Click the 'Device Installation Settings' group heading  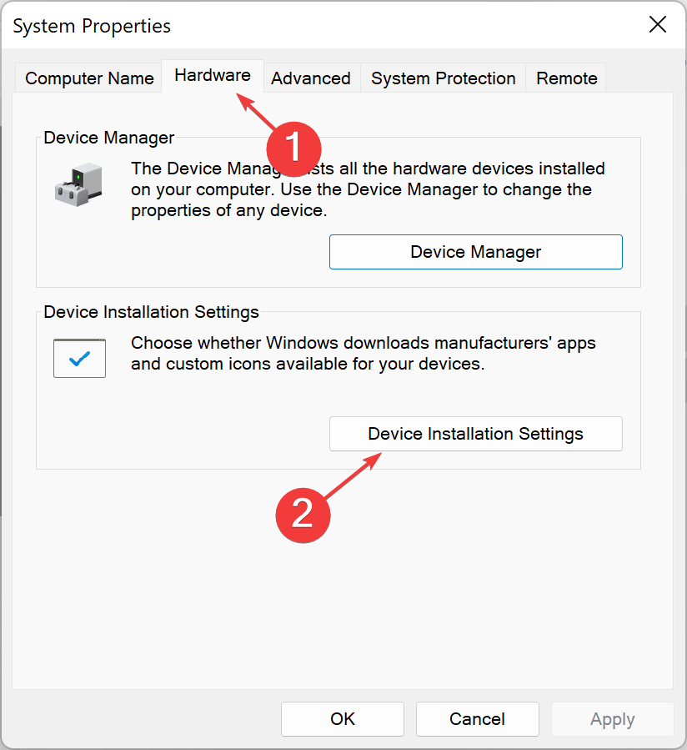pyautogui.click(x=151, y=312)
